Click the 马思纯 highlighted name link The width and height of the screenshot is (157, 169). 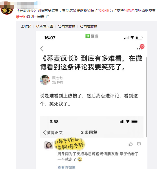[x=129, y=10]
